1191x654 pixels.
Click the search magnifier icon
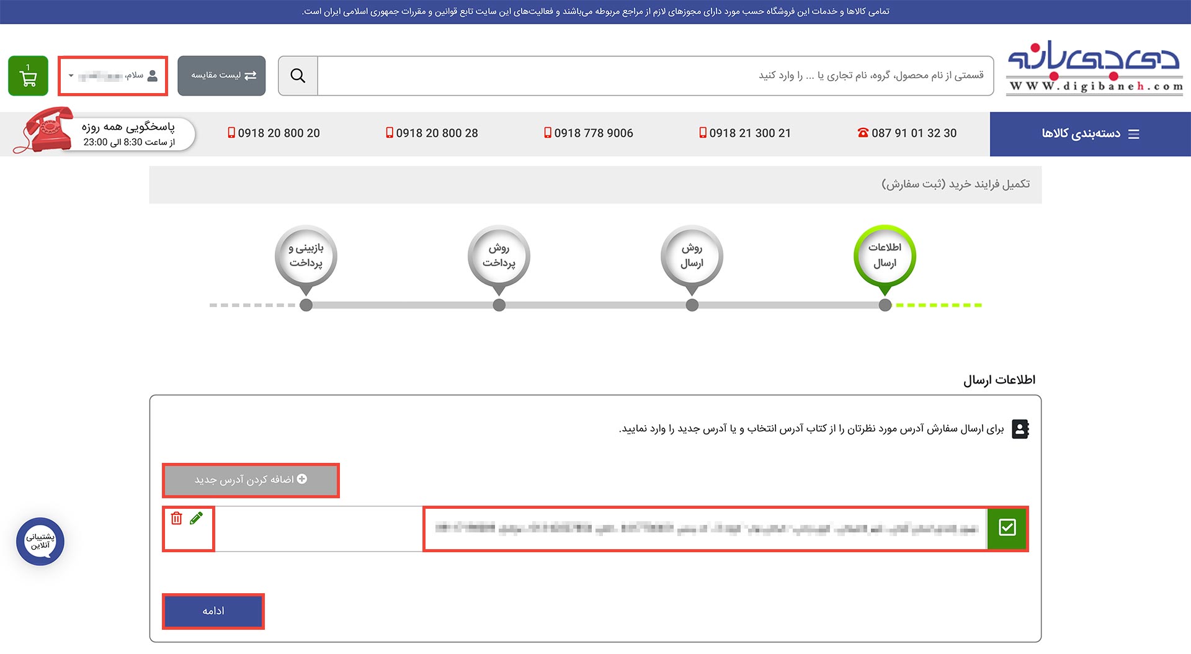[x=298, y=75]
